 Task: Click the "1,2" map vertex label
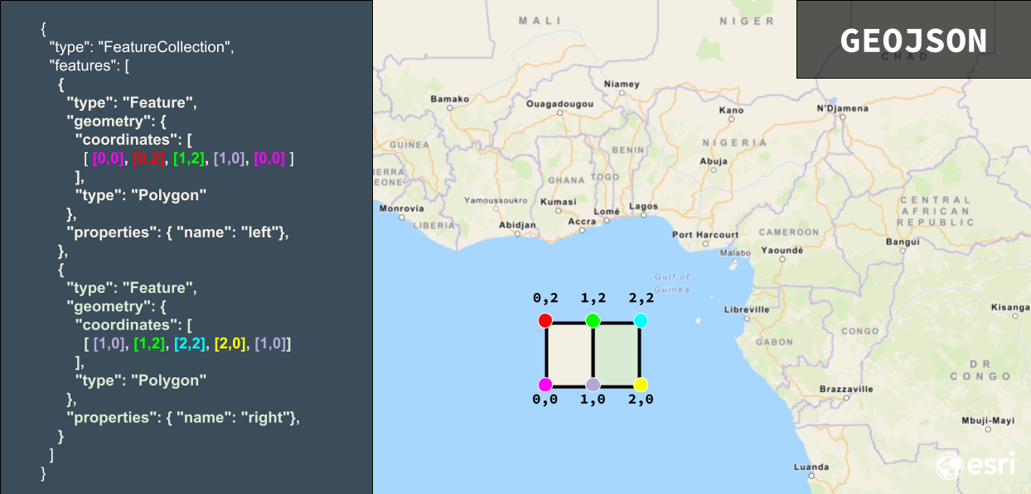593,298
